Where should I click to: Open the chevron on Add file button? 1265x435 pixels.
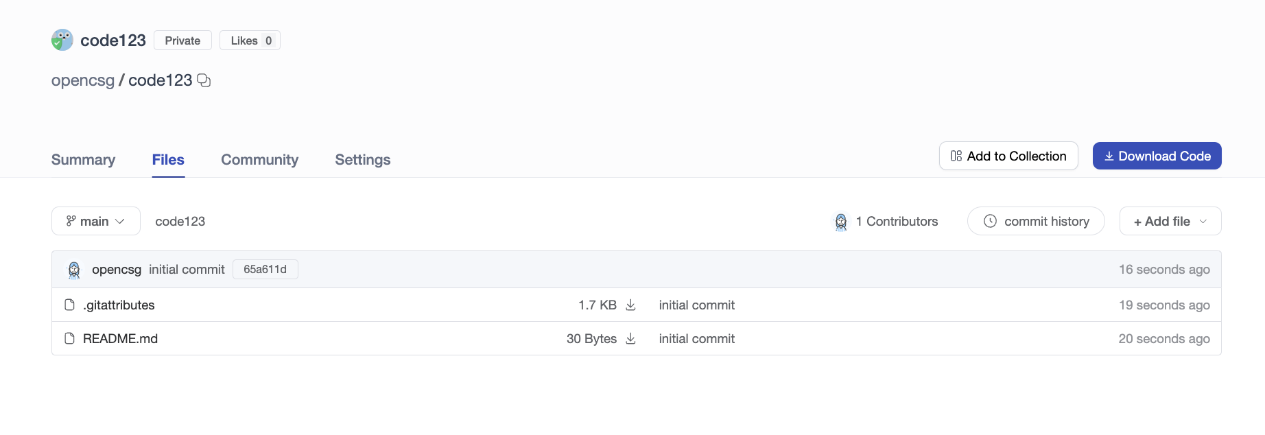(1203, 221)
